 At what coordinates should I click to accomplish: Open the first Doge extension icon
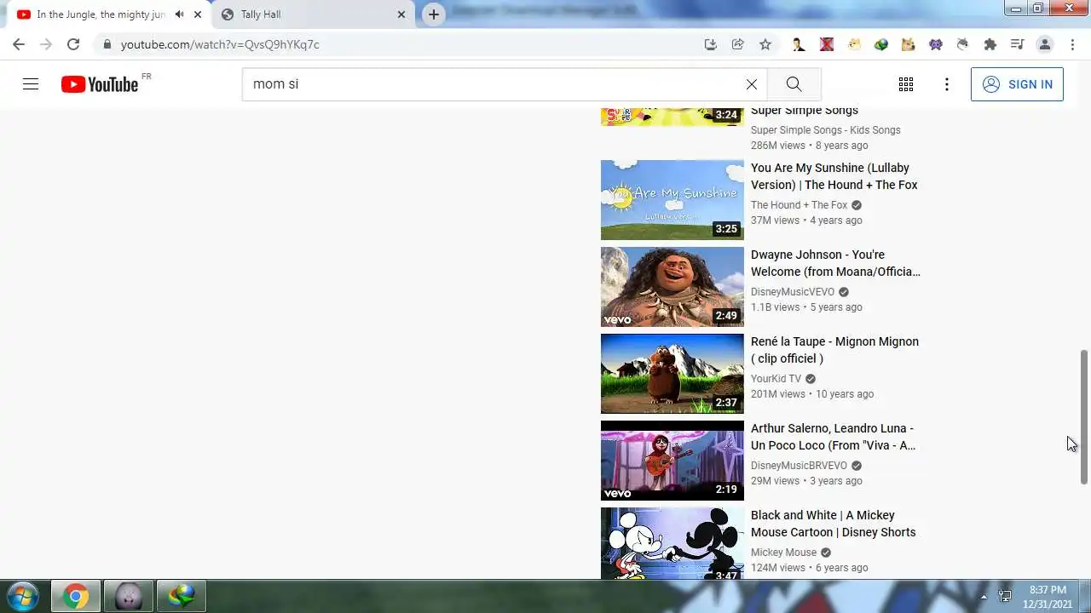click(x=854, y=44)
